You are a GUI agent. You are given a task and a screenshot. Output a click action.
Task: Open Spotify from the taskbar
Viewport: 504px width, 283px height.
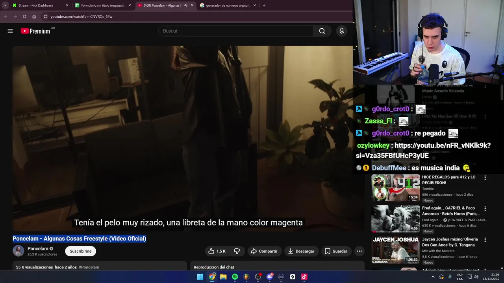(235, 277)
